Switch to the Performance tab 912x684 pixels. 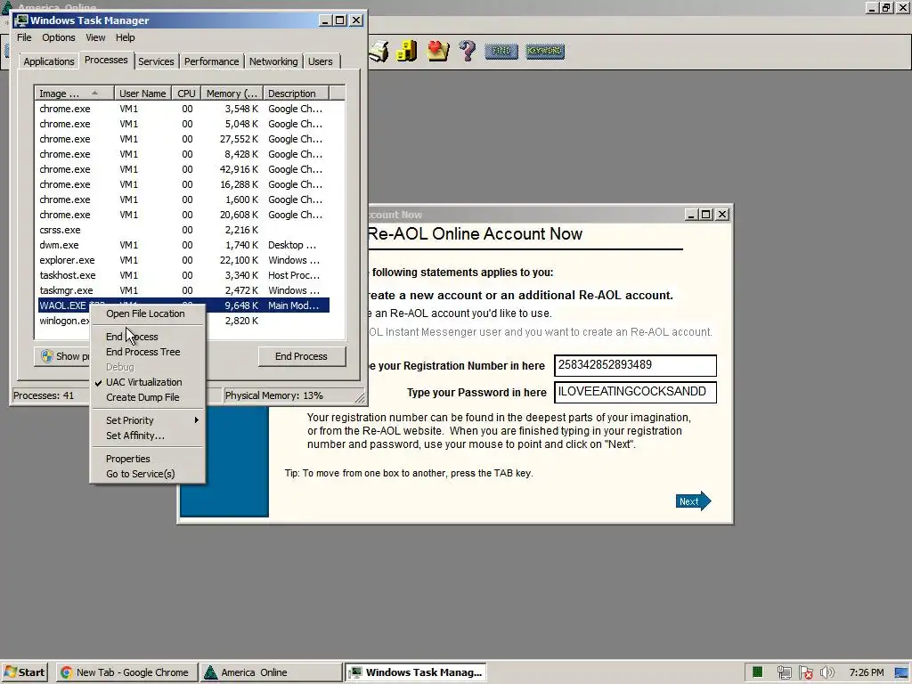[x=211, y=61]
